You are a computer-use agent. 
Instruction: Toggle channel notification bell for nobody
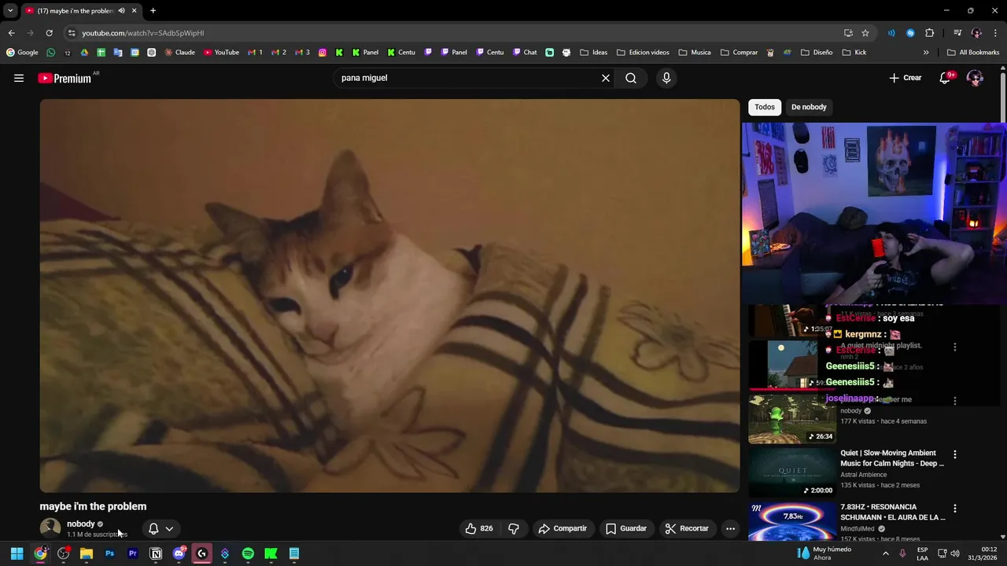click(x=153, y=529)
